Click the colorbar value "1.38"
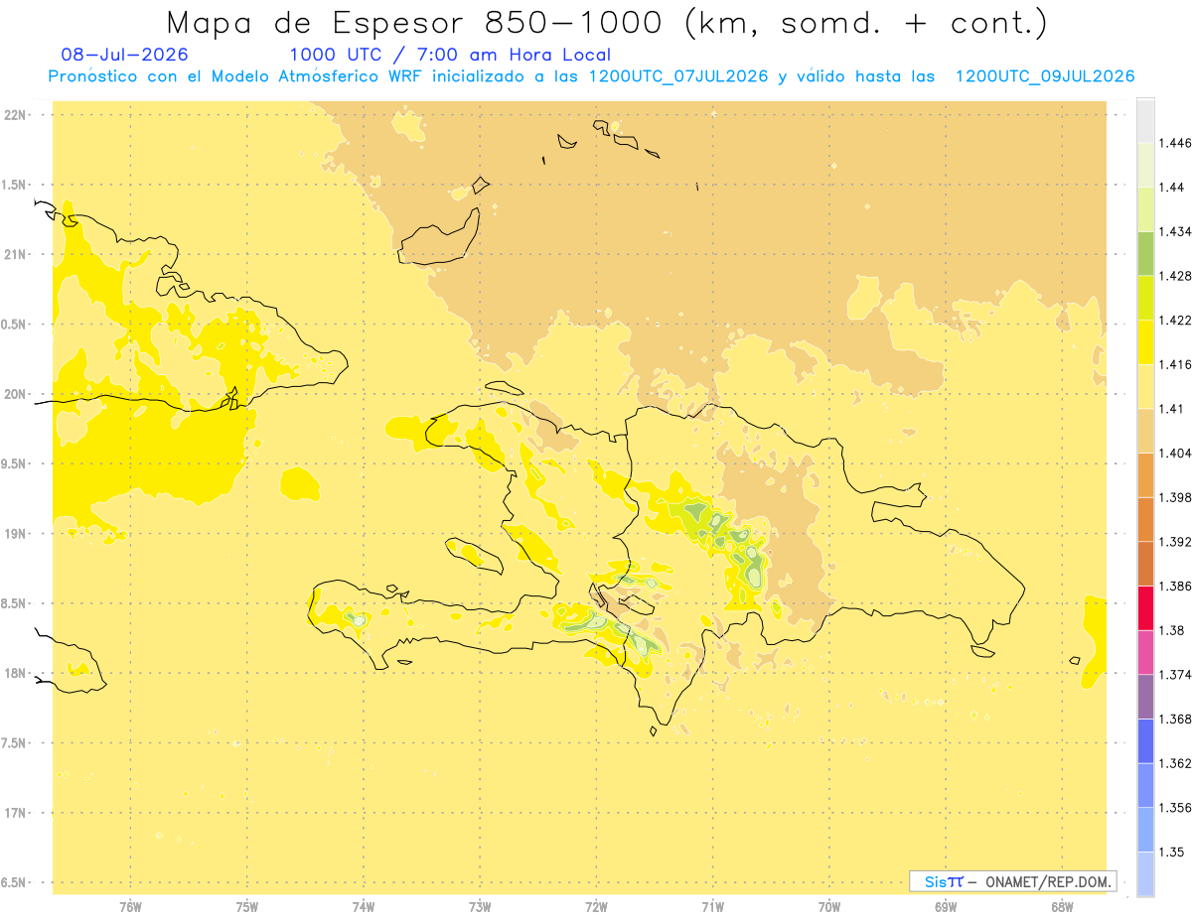The image size is (1192, 920). [1170, 630]
